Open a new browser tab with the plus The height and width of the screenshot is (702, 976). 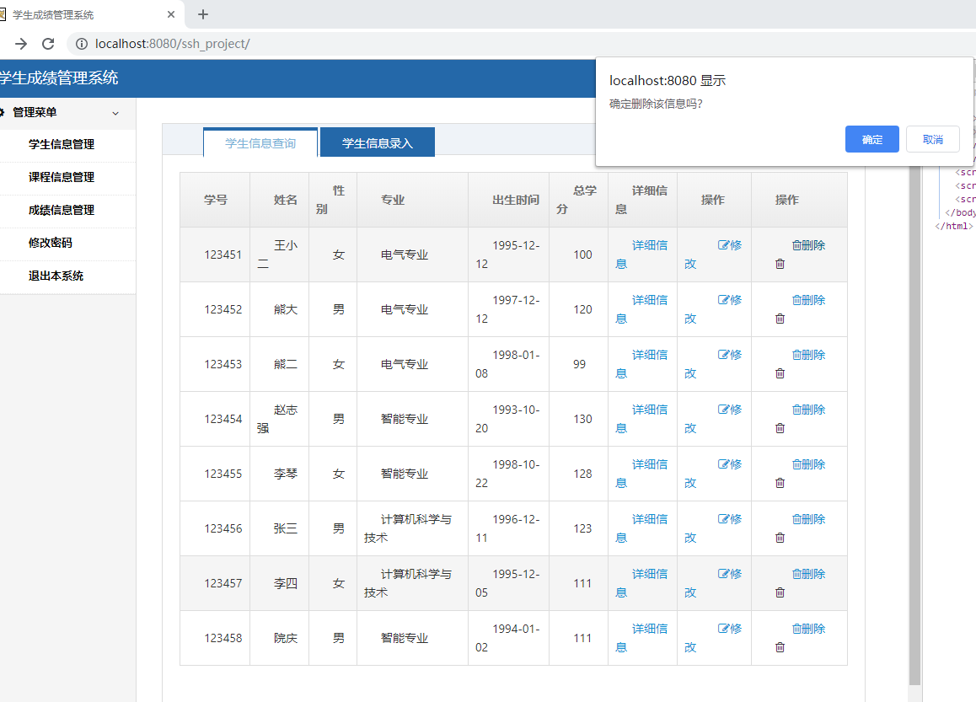click(203, 14)
